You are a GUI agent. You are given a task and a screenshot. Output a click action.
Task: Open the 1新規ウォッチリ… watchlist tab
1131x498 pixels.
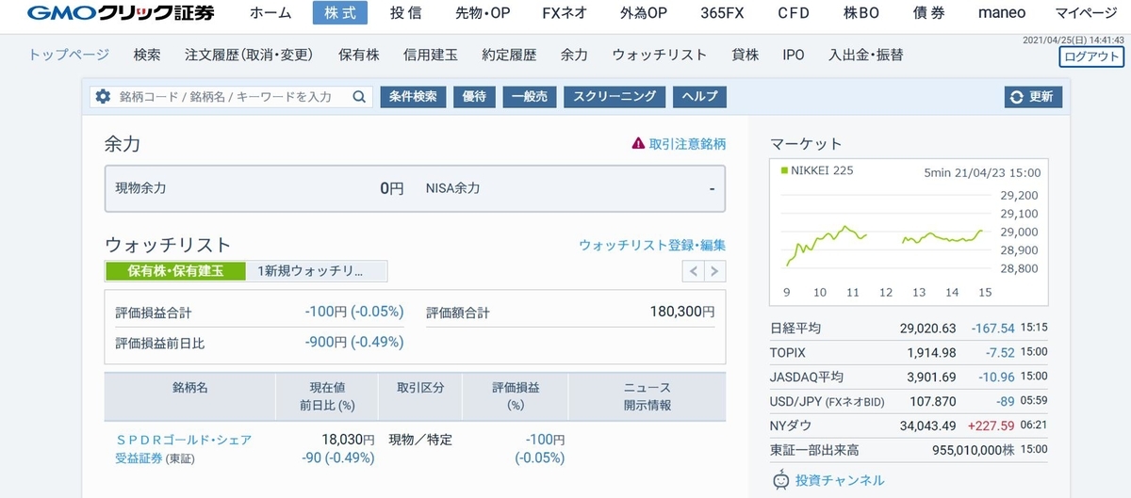[x=310, y=271]
